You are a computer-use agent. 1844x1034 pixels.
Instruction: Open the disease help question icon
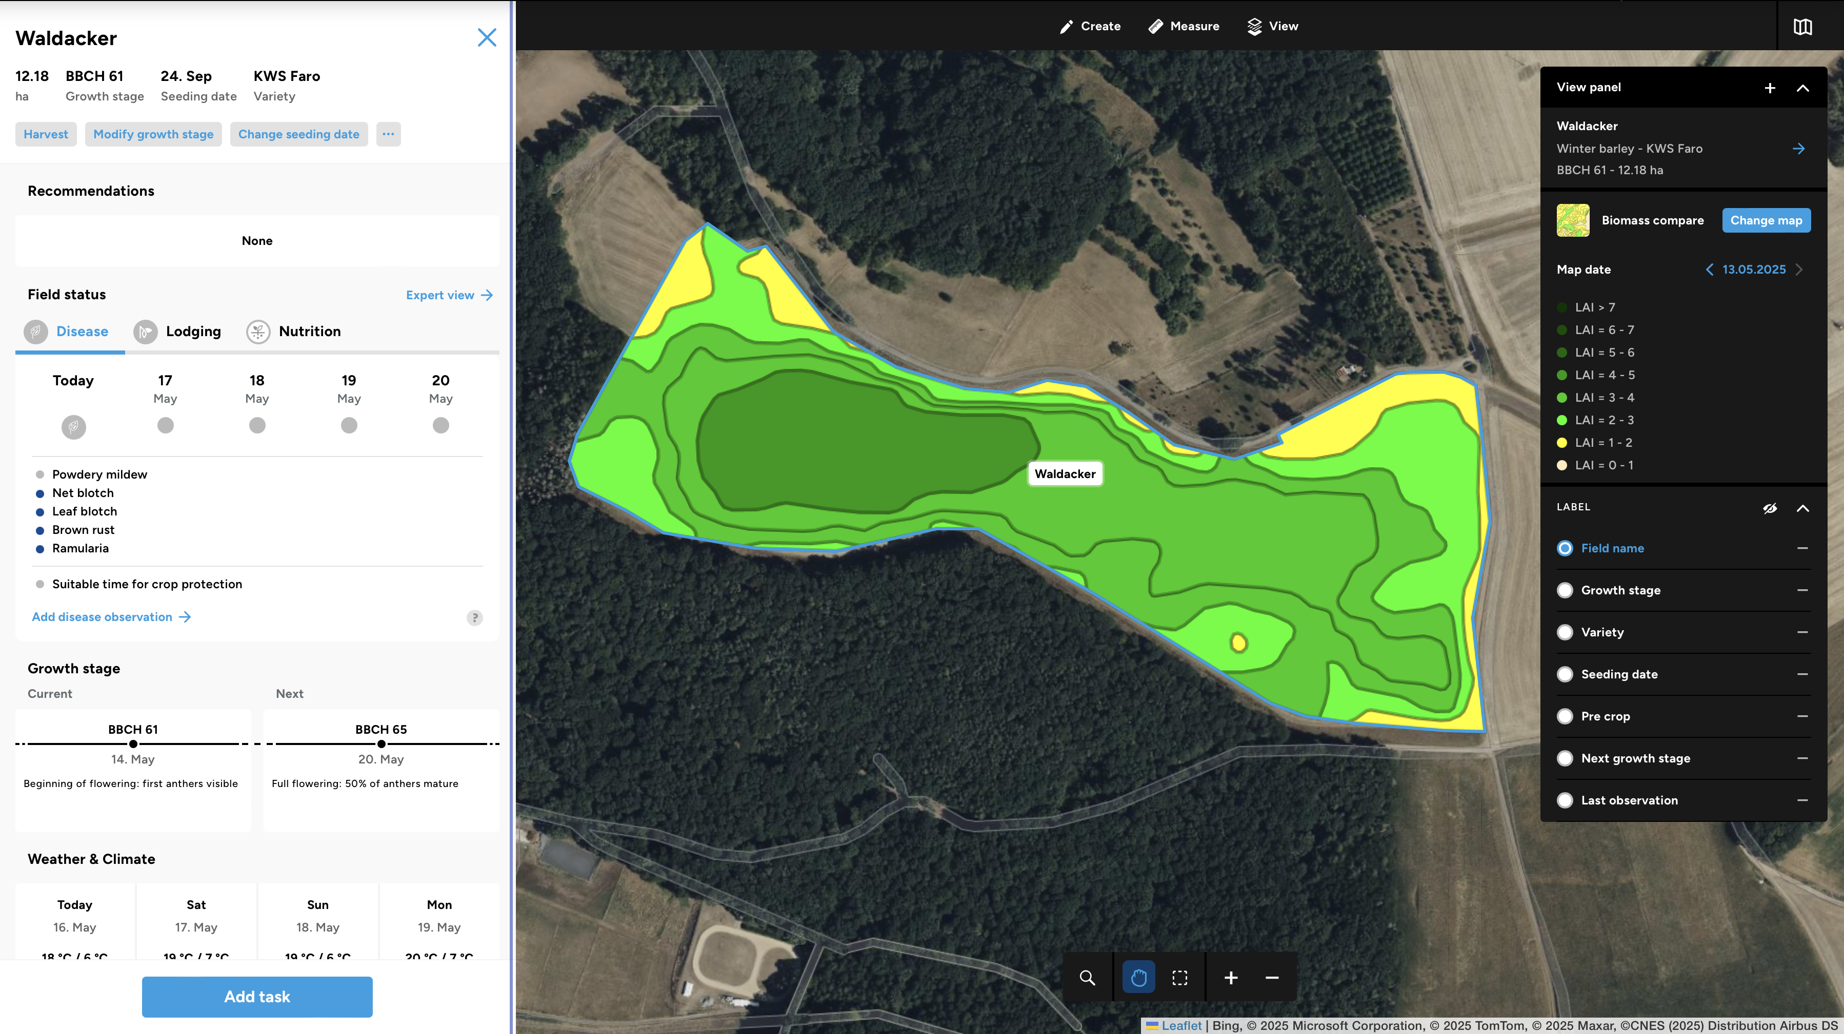coord(475,617)
